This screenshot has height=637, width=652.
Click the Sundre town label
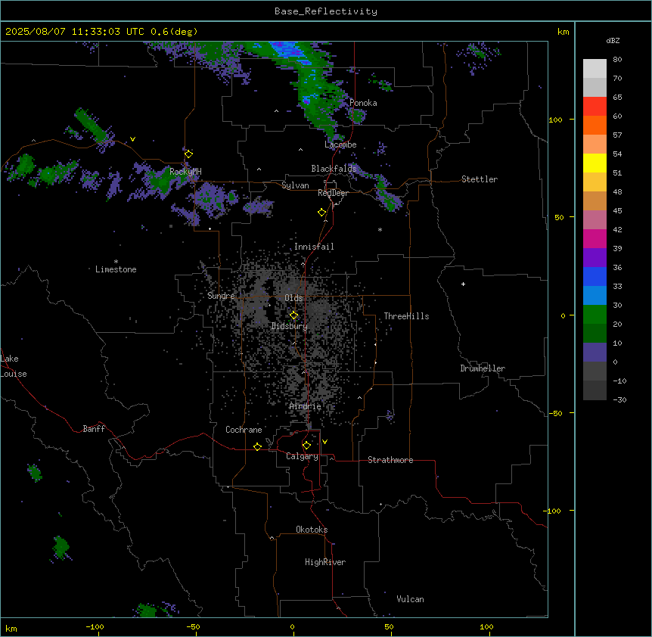click(221, 296)
